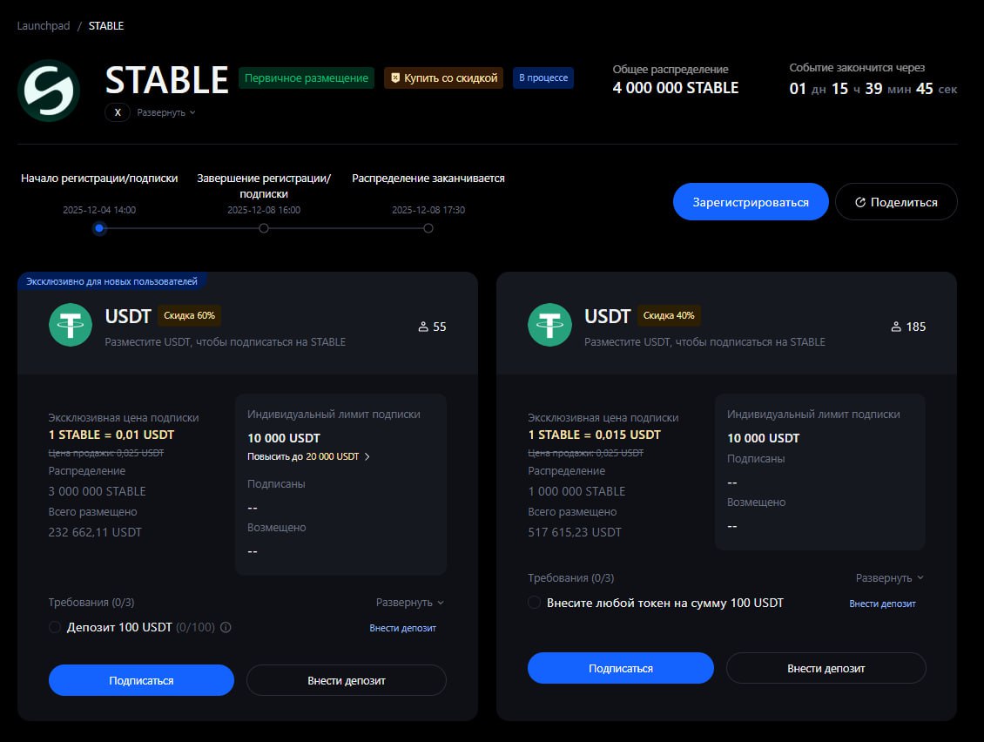Open the X social link badge
984x742 pixels.
(118, 112)
